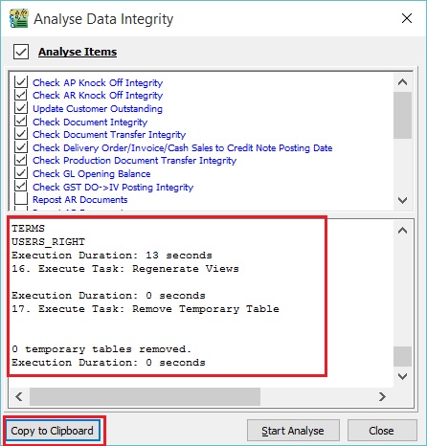Select the Check GL Opening Balance label
The width and height of the screenshot is (427, 446).
point(91,174)
